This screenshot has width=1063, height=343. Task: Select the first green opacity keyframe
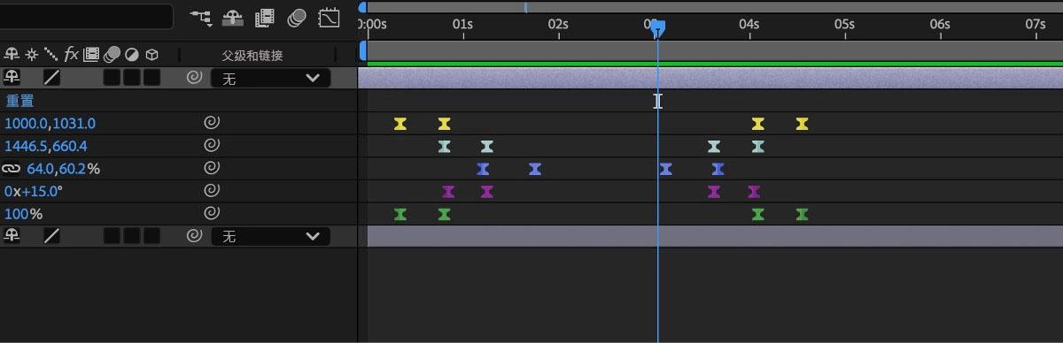(x=400, y=214)
